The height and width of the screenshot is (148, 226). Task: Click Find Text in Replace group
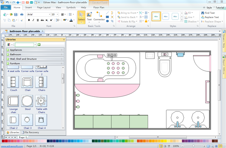pyautogui.click(x=208, y=13)
